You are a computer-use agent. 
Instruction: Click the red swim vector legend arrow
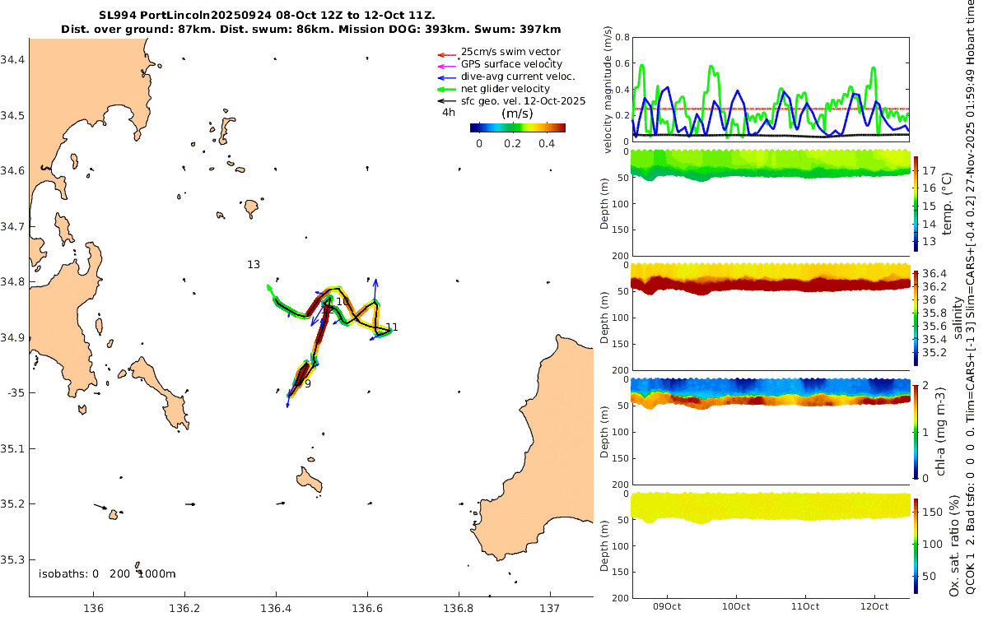[446, 52]
